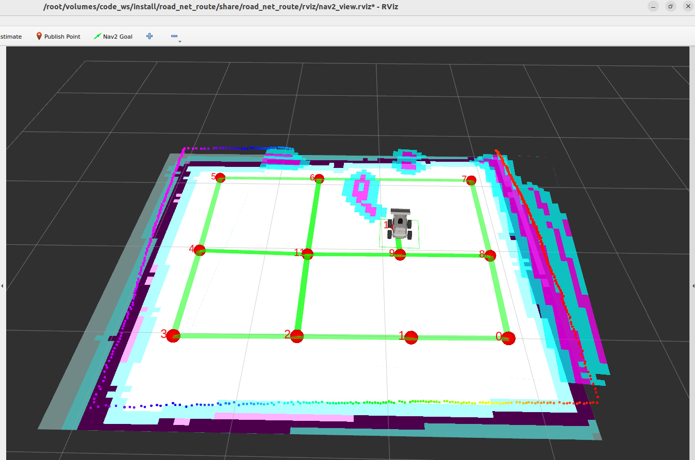Screen dimensions: 695x460
Task: Pick red waypoint node 2
Action: click(x=296, y=336)
